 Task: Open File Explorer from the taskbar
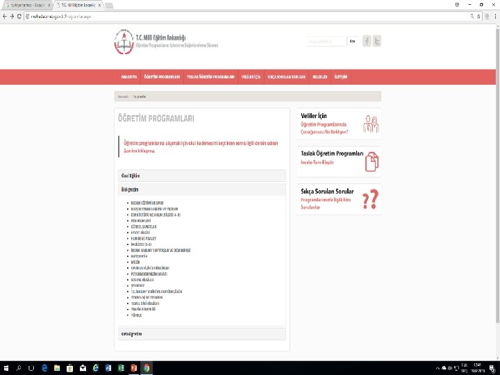[x=57, y=368]
